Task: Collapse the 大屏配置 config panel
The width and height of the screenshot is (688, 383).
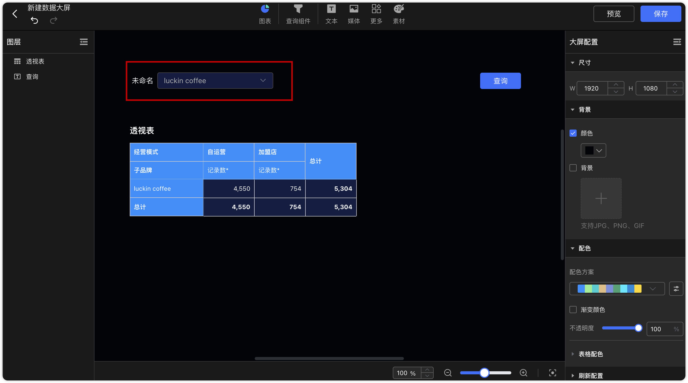Action: point(677,42)
